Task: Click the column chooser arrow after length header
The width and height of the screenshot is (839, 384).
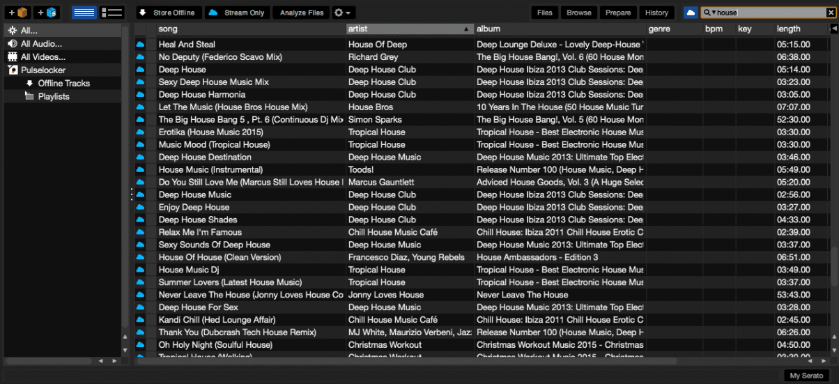Action: [833, 29]
